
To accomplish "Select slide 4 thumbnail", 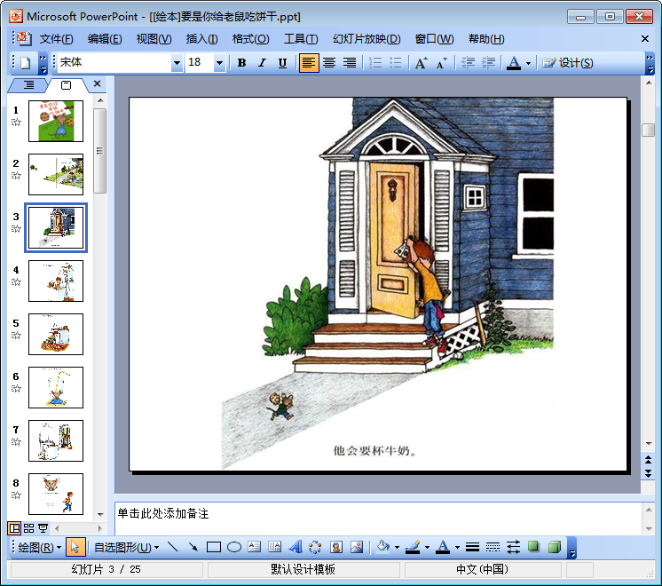I will 56,281.
